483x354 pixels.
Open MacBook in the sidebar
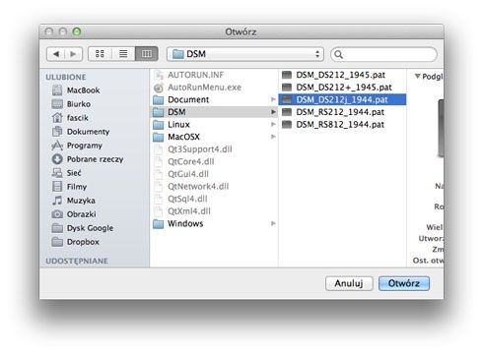[x=76, y=90]
